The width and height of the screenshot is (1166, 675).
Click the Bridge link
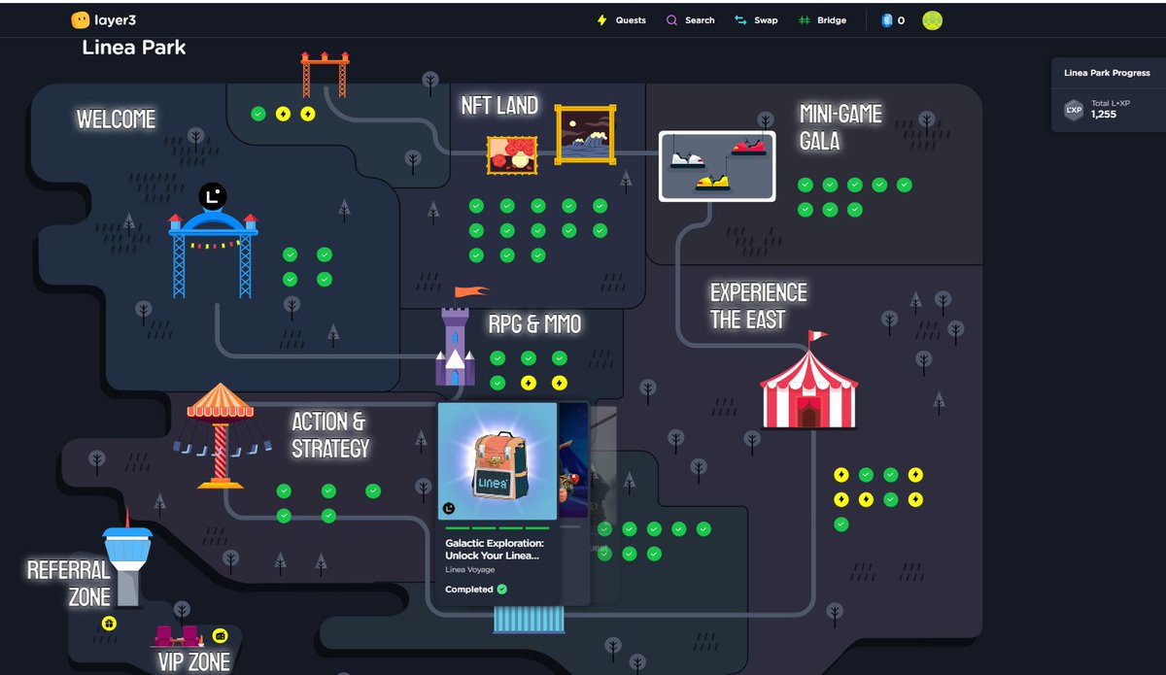tap(823, 19)
